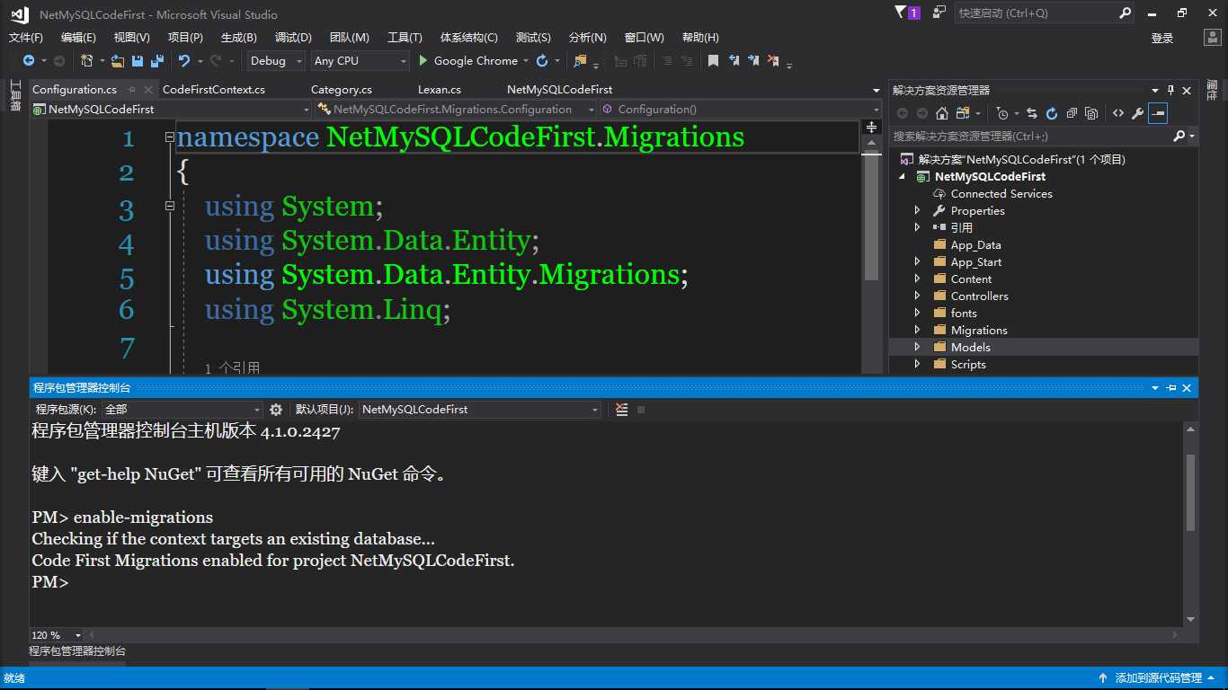Switch to the CodeFirstContext.cs tab
Screen dimensions: 1228x690
click(x=214, y=89)
